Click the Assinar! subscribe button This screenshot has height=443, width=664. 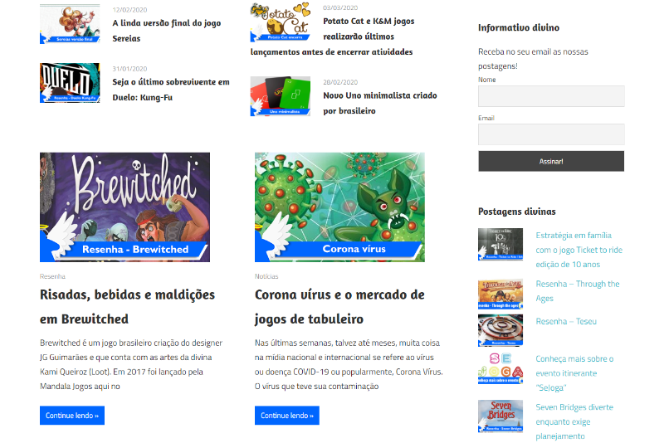click(x=551, y=161)
